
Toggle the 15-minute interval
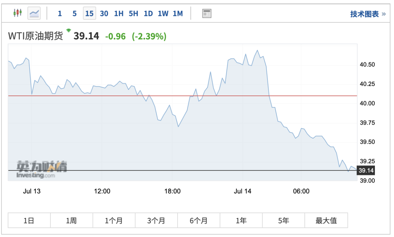tap(89, 14)
